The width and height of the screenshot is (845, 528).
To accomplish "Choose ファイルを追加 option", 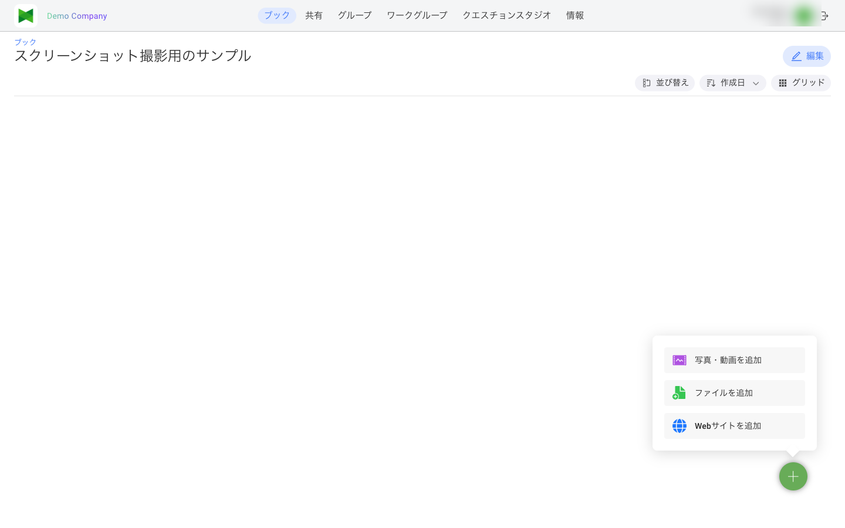I will pyautogui.click(x=735, y=393).
